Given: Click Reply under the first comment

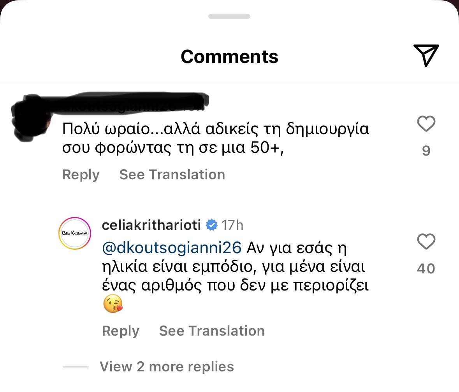Looking at the screenshot, I should click(x=81, y=175).
